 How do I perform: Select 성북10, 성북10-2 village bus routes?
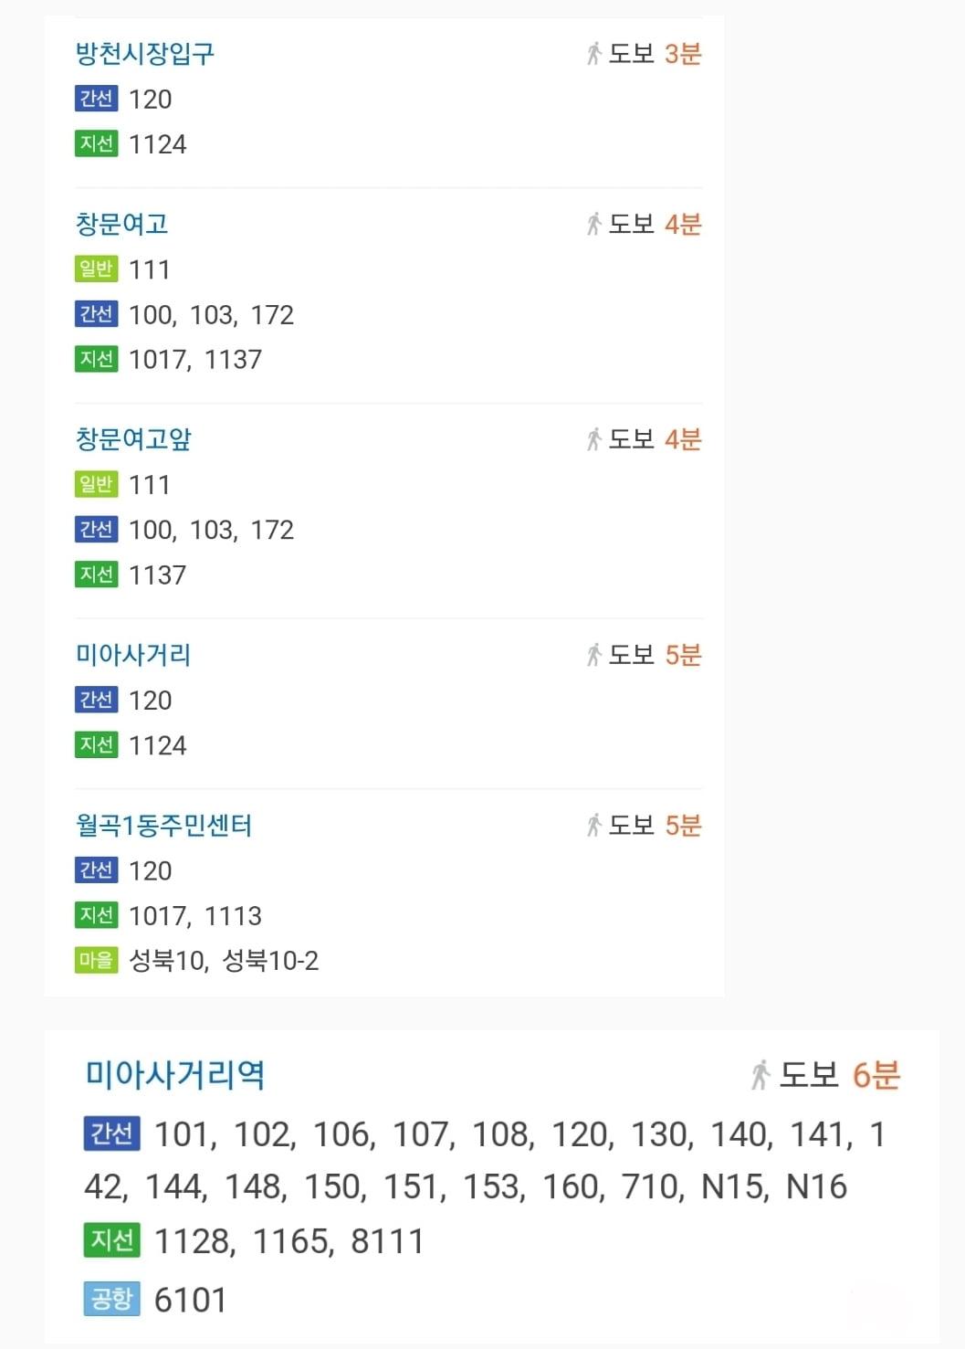[x=224, y=961]
